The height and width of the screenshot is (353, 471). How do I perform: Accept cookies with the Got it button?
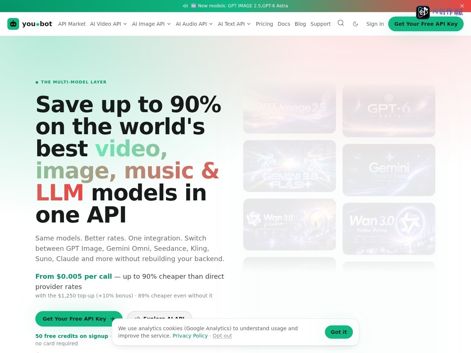pyautogui.click(x=339, y=332)
